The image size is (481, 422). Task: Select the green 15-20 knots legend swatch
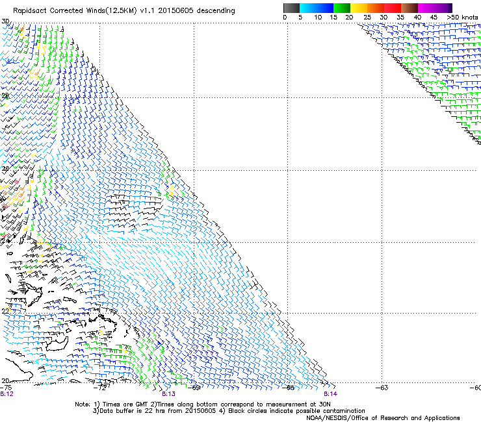342,8
